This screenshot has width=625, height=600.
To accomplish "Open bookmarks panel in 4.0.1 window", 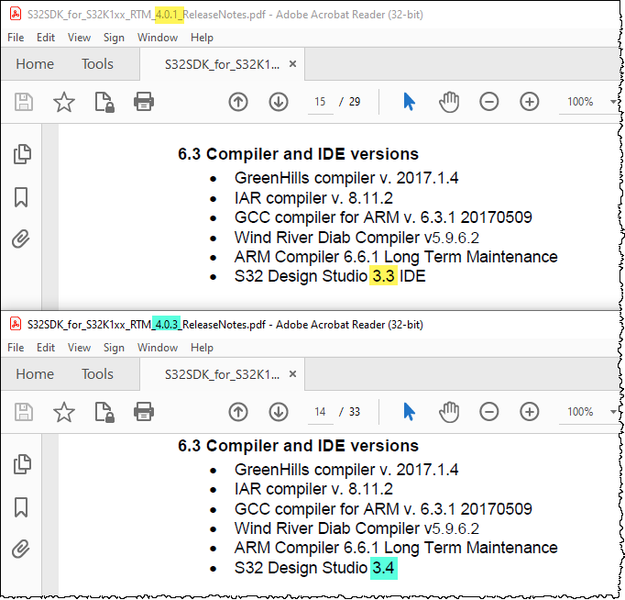I will (21, 197).
